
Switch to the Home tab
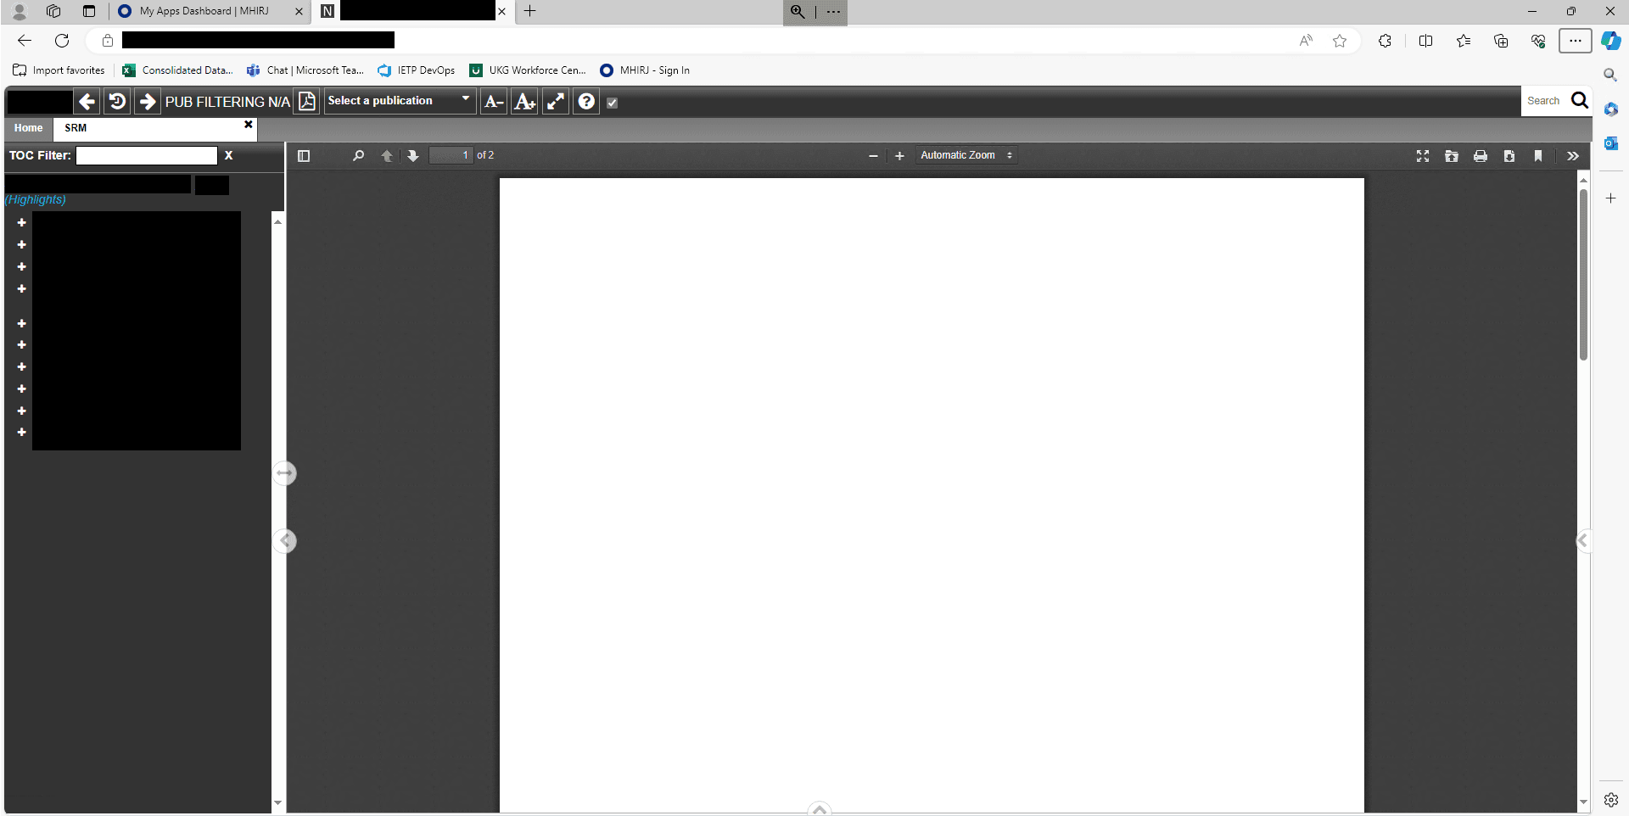[x=28, y=128]
